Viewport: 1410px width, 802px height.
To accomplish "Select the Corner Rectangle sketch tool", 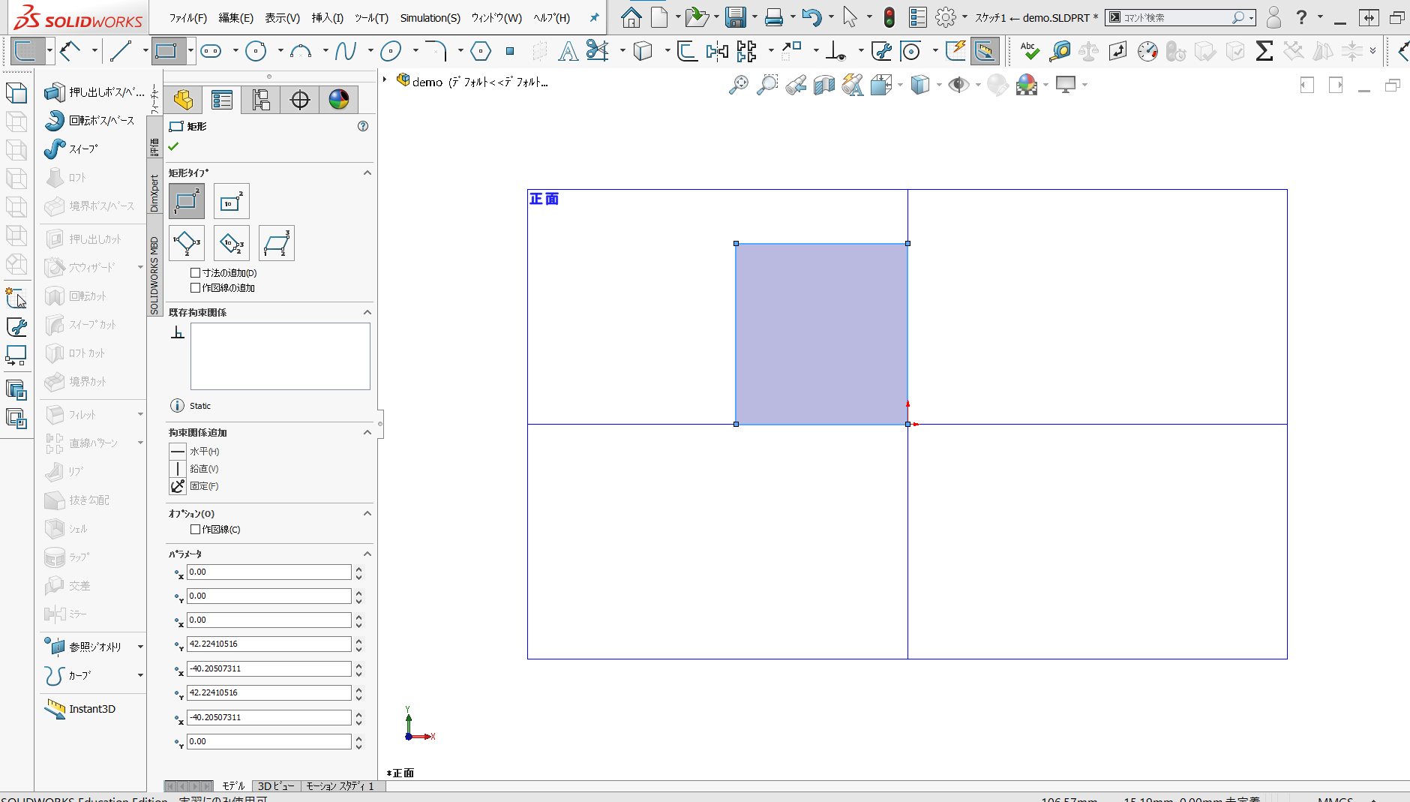I will (x=166, y=51).
